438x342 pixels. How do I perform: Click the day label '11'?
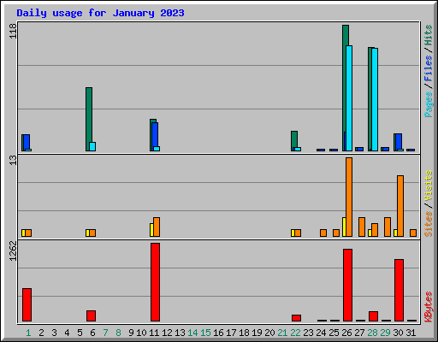click(154, 333)
